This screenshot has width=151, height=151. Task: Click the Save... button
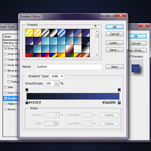coord(115,50)
